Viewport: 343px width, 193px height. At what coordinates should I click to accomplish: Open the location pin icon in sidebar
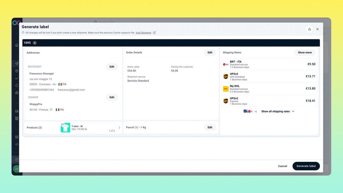pos(17,71)
